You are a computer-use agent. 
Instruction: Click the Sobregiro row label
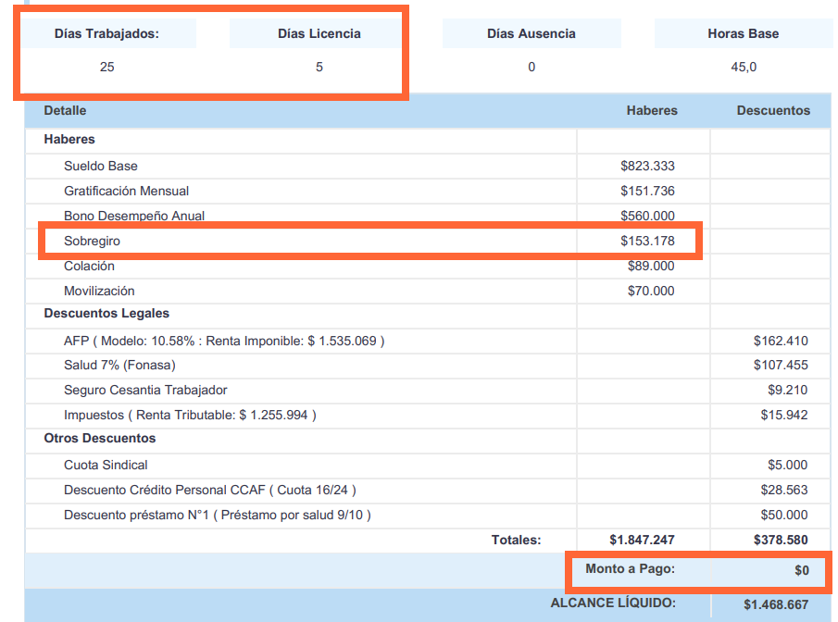click(x=92, y=241)
